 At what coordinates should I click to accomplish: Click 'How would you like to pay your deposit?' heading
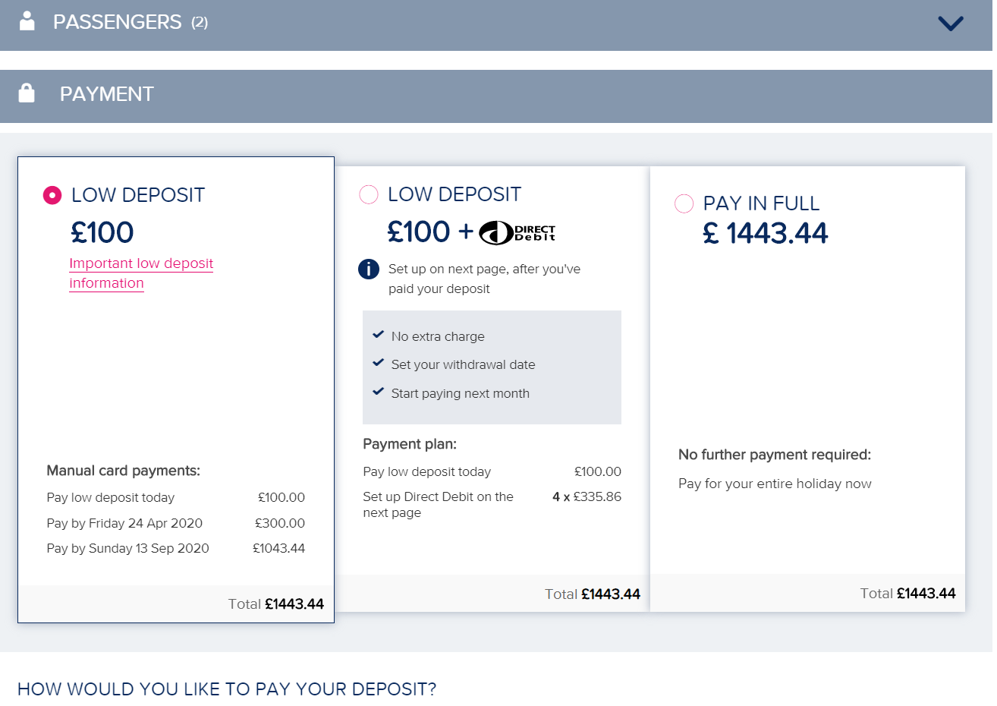click(x=227, y=689)
